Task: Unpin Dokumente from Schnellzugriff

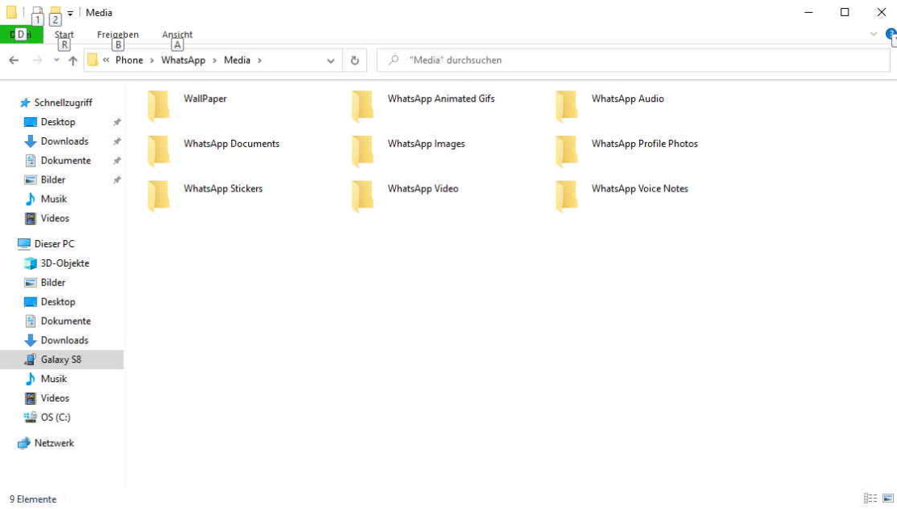Action: click(x=116, y=161)
